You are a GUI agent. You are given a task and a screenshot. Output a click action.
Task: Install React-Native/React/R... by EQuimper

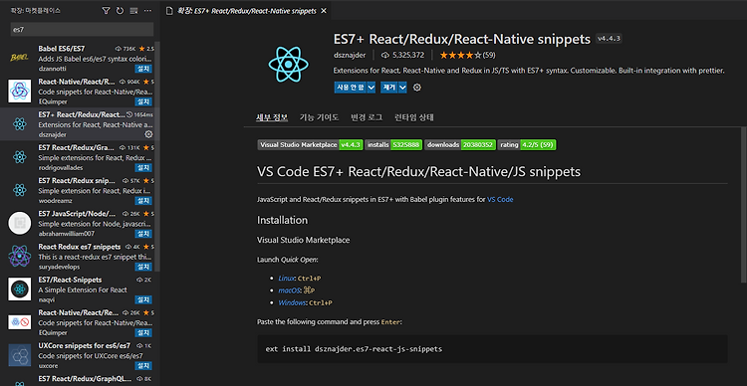tap(143, 101)
